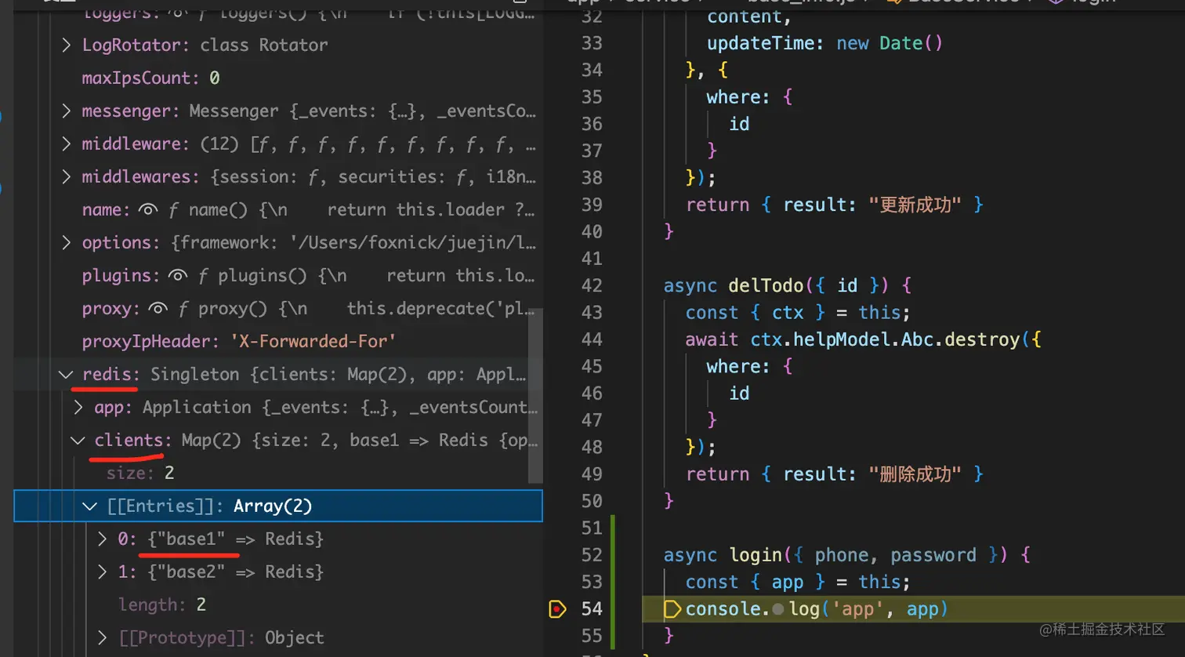Click the const { ctx } = this line

click(x=798, y=312)
